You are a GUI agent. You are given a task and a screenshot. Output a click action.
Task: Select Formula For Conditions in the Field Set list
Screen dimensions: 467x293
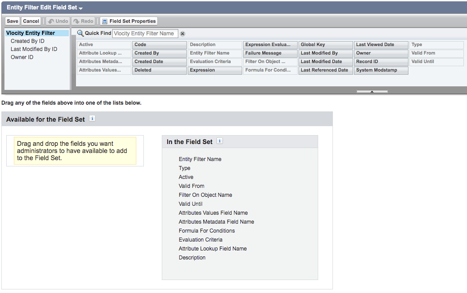tap(207, 231)
